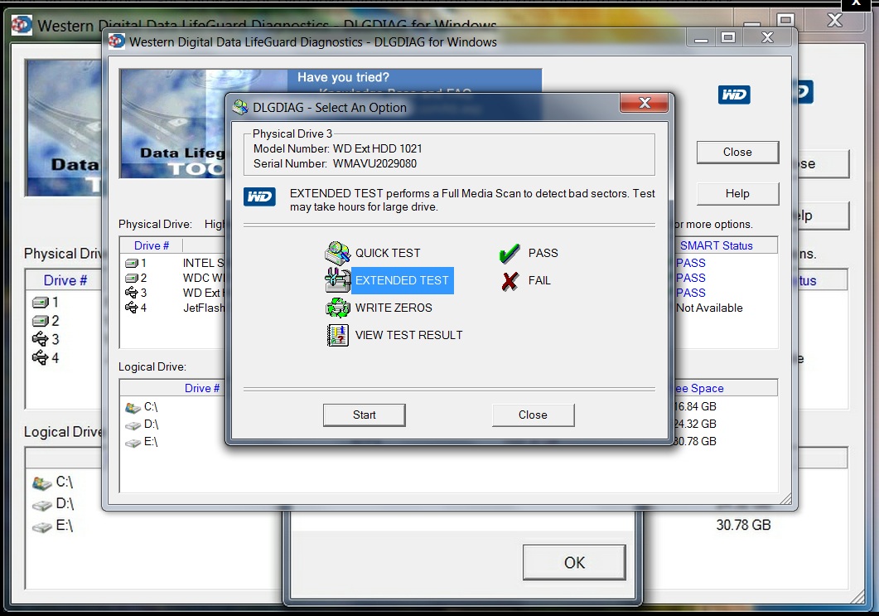Click the D:\ drive icon in back window
Viewport: 879px width, 616px height.
tap(42, 505)
